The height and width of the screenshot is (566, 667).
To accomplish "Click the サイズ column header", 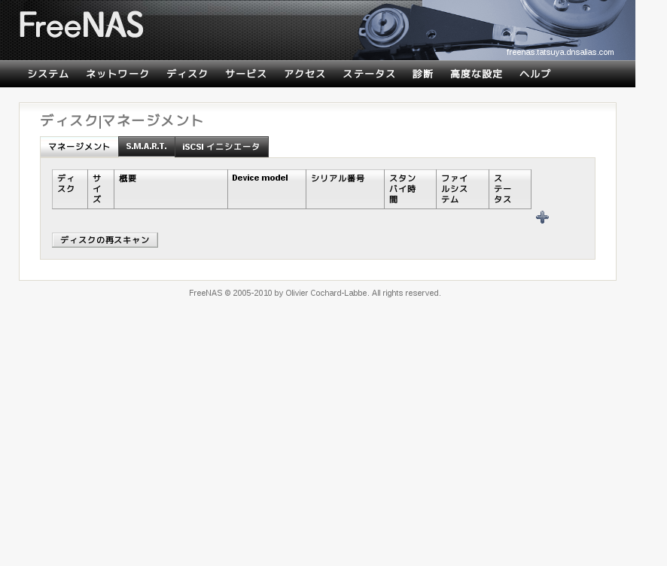I will [101, 189].
